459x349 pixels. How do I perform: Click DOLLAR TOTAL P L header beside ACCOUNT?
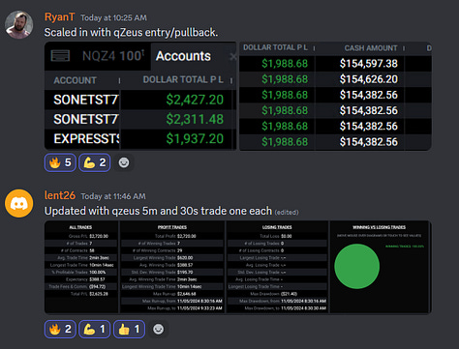point(183,79)
